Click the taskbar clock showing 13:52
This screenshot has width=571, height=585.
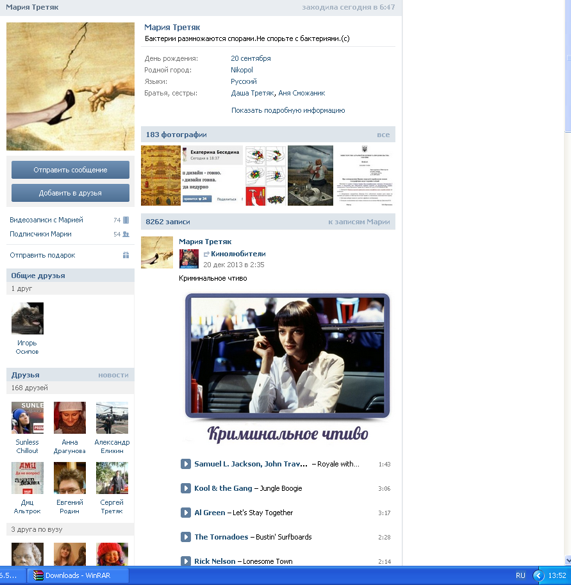coord(557,575)
